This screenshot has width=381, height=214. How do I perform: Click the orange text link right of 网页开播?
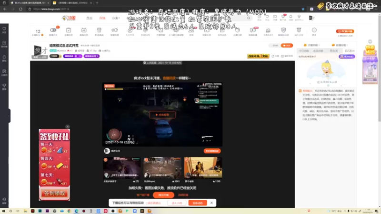tap(183, 195)
